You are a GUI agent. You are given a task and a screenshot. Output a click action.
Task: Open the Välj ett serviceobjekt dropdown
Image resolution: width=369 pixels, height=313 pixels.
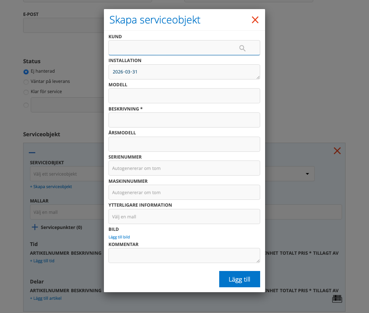66,174
